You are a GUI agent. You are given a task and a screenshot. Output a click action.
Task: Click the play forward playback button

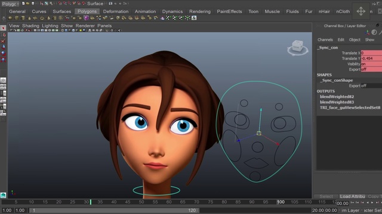tap(372, 203)
